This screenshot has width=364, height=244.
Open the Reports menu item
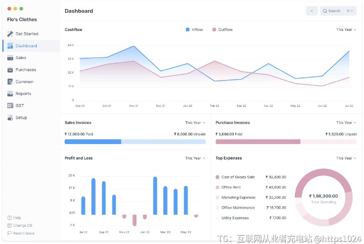[x=23, y=94]
